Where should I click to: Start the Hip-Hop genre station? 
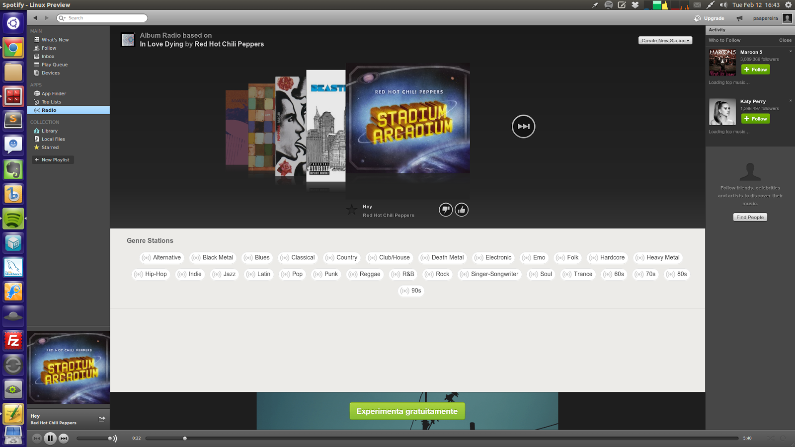[x=151, y=274]
